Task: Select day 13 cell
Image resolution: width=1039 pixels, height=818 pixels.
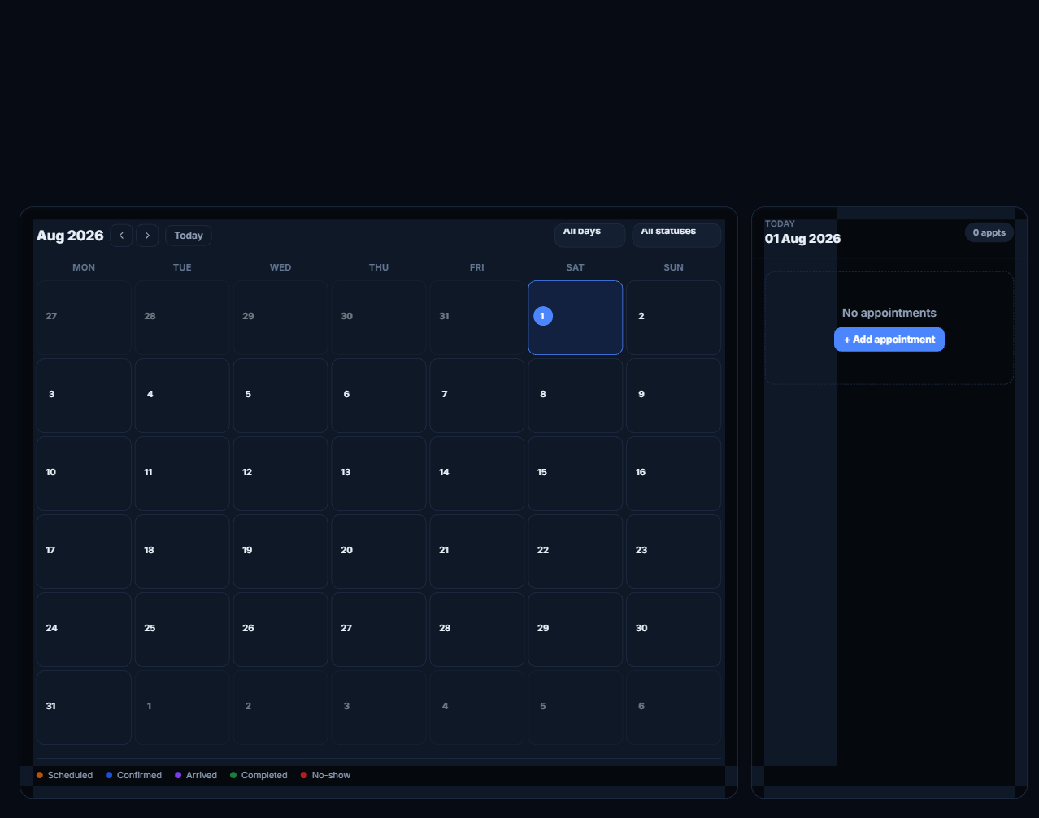Action: pos(379,474)
